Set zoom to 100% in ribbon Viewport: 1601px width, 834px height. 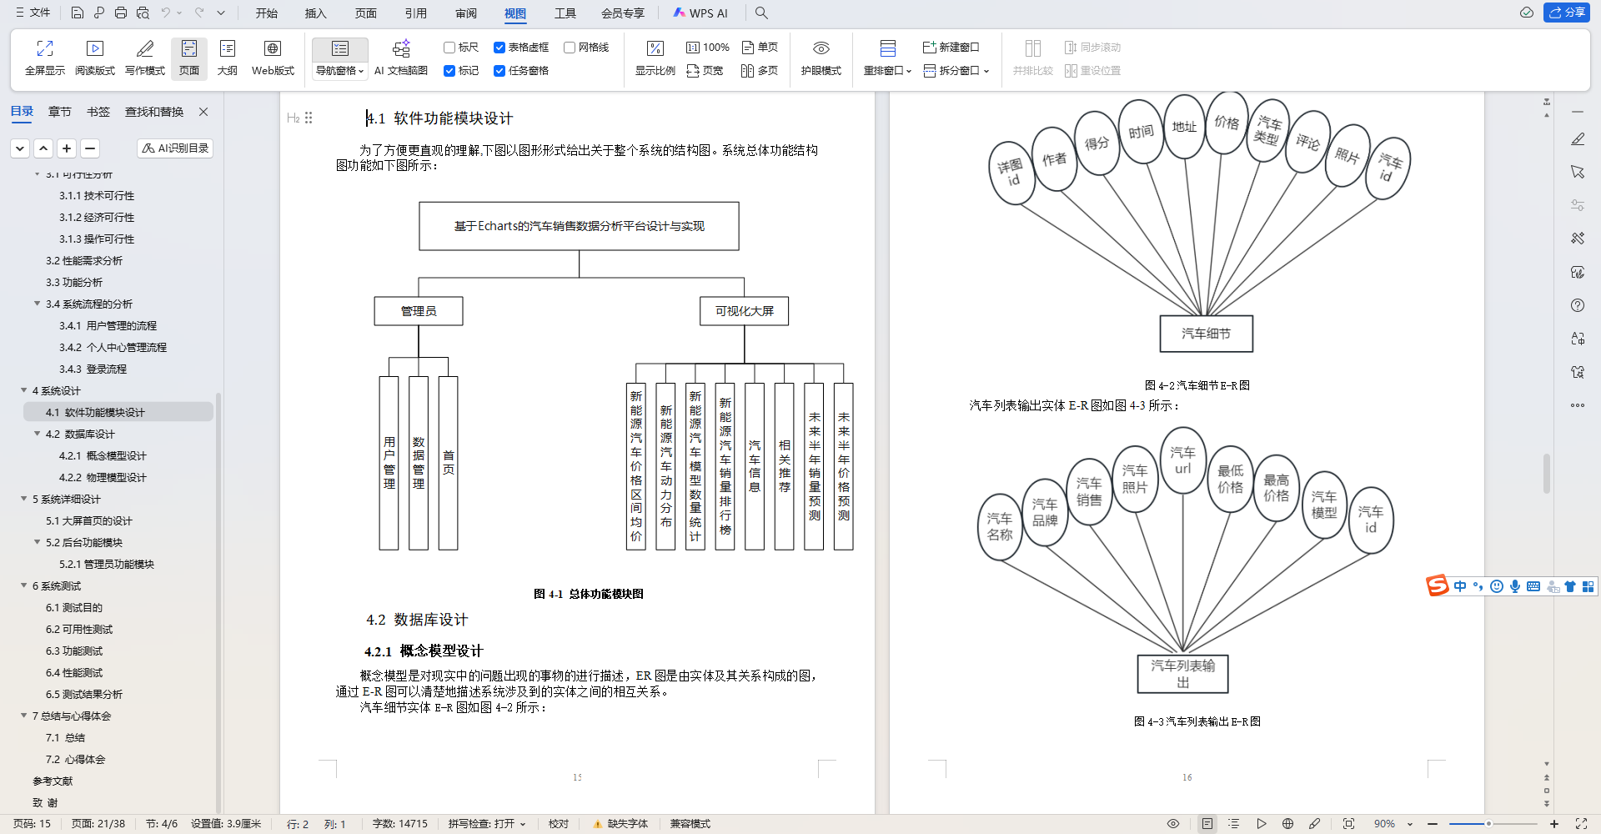click(x=708, y=48)
